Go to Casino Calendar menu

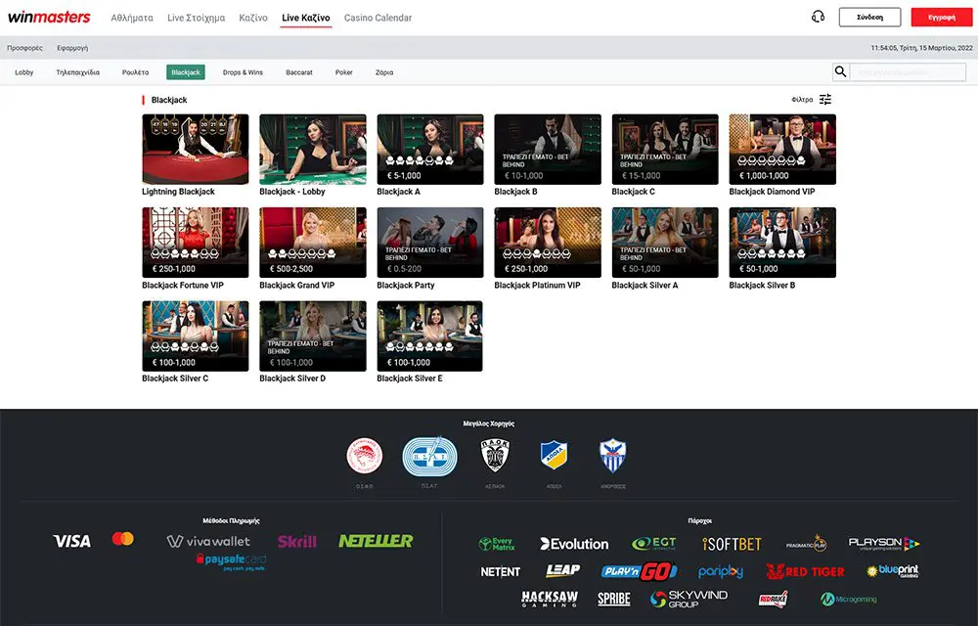378,18
